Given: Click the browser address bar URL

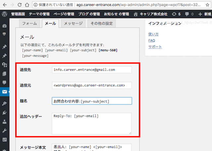Looking at the screenshot, I should click(x=138, y=5).
